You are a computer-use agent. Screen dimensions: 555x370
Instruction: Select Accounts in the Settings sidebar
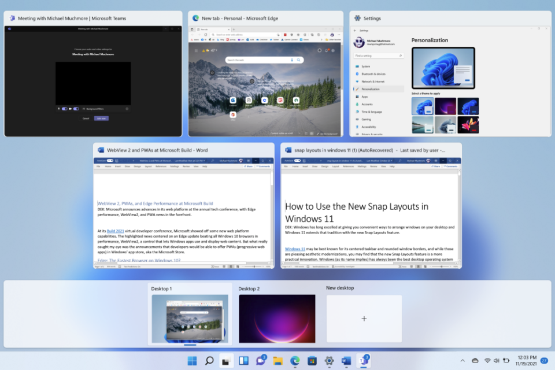pos(364,105)
